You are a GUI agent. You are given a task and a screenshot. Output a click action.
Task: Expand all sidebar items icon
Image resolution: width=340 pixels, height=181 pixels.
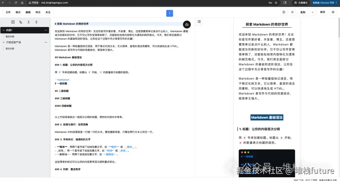point(37,22)
